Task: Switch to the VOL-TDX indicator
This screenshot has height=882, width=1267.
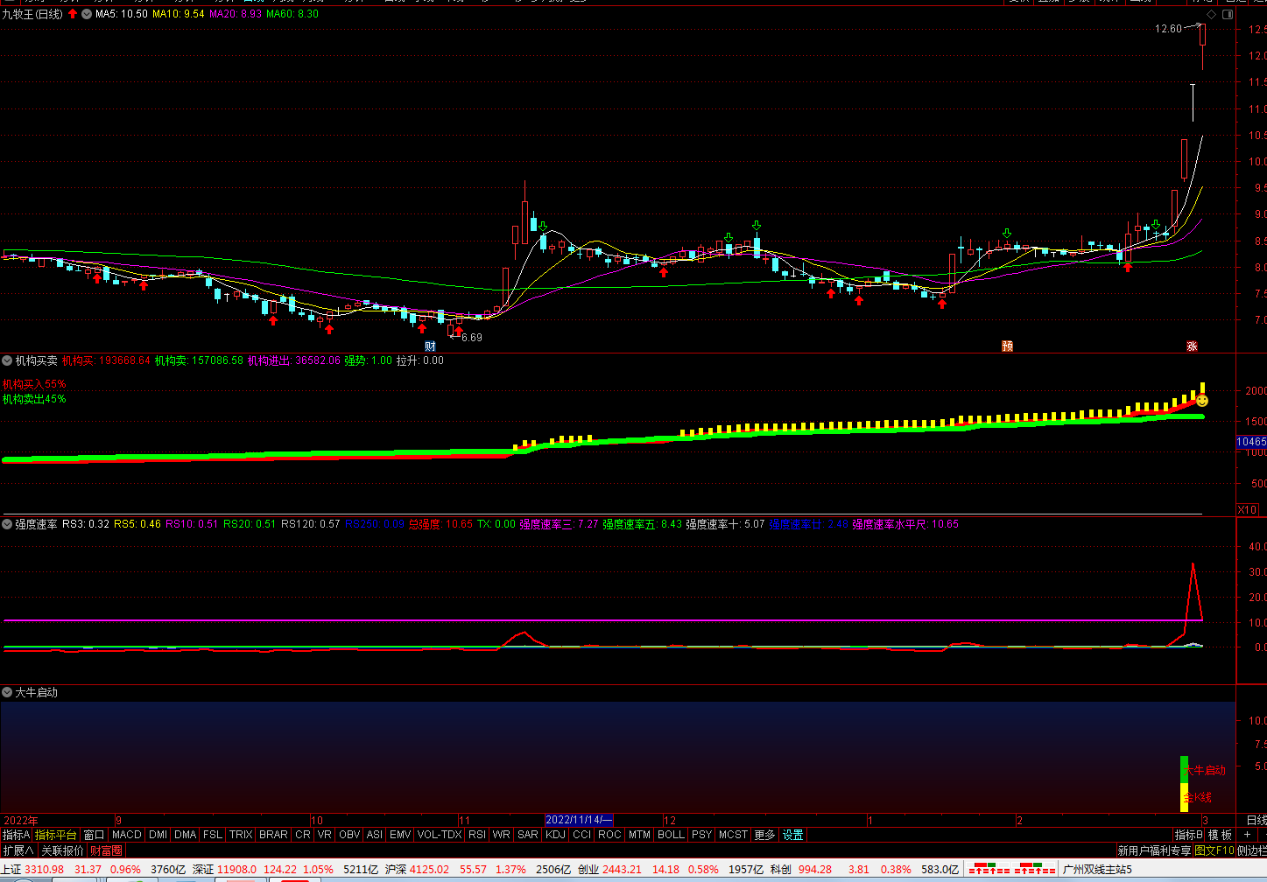Action: point(440,835)
